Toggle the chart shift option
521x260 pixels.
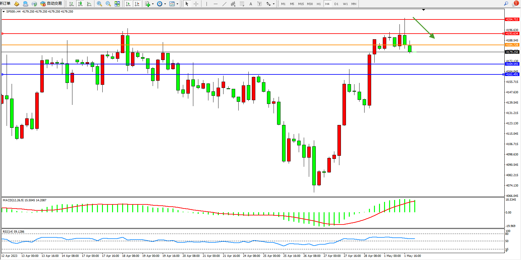pos(137,4)
